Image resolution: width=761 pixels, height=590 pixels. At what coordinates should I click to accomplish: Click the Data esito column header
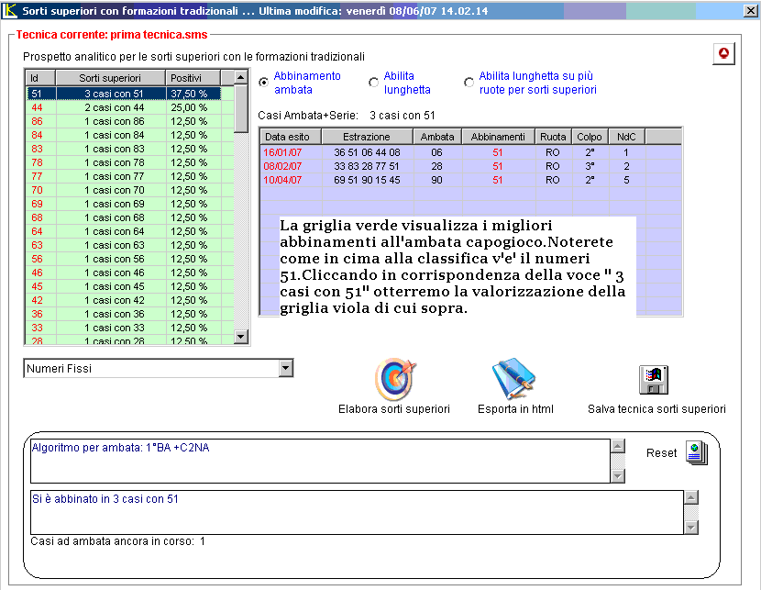point(291,137)
